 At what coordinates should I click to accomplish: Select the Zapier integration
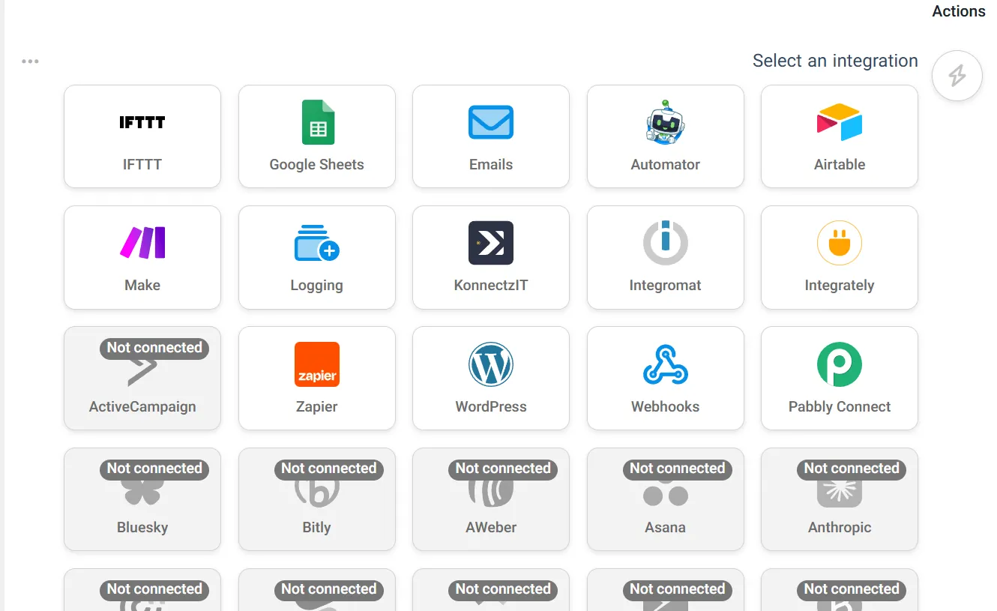point(316,378)
